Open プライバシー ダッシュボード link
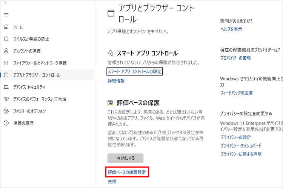Screen dimensions: 283x188 241,146
